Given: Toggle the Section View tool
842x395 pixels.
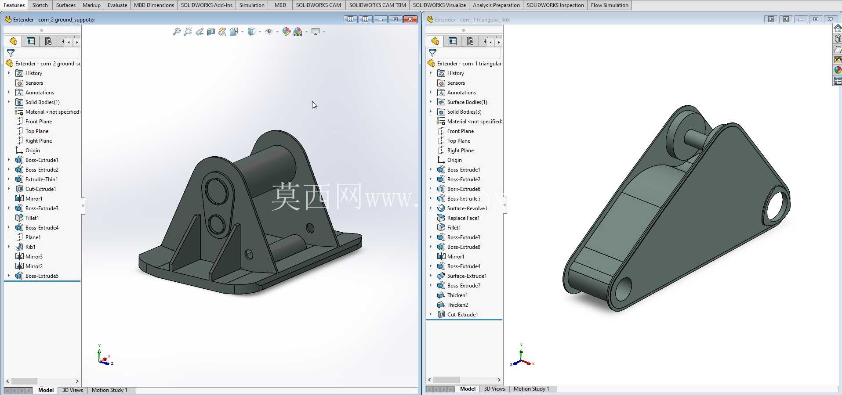Looking at the screenshot, I should (x=211, y=32).
